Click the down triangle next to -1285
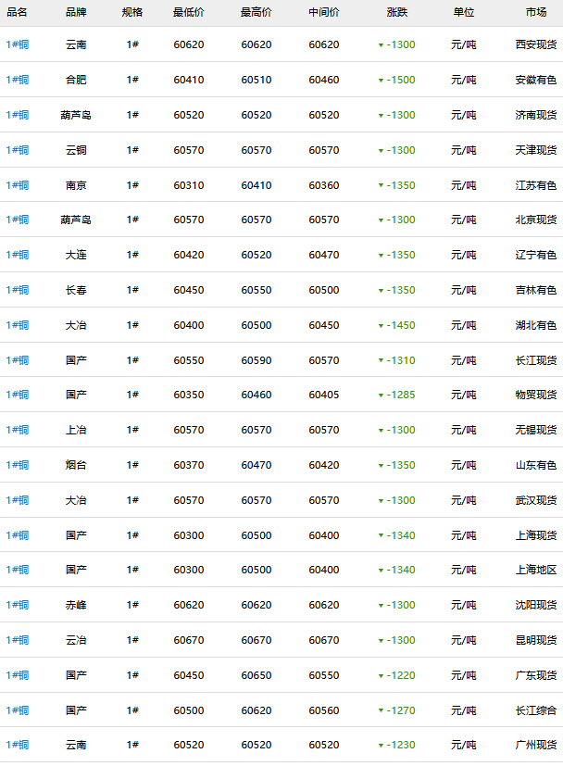Screen dimensions: 563x766 click(x=381, y=396)
